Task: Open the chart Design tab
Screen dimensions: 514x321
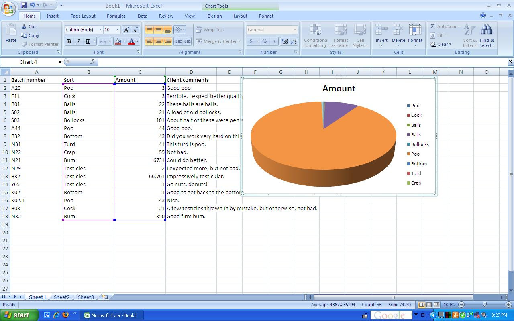Action: (214, 16)
